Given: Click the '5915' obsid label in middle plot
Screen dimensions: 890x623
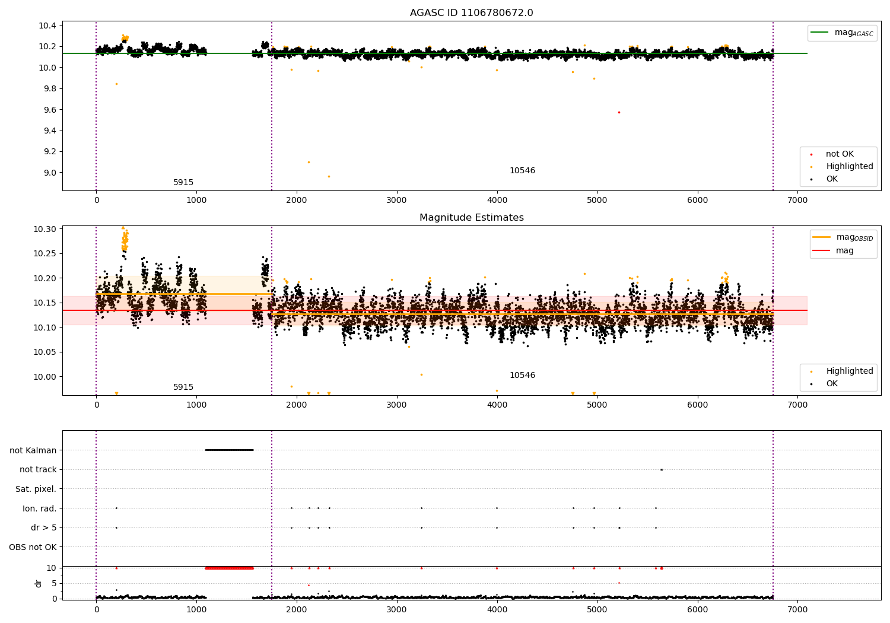Looking at the screenshot, I should point(183,387).
